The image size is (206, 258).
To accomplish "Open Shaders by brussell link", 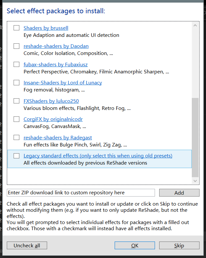I will [46, 28].
